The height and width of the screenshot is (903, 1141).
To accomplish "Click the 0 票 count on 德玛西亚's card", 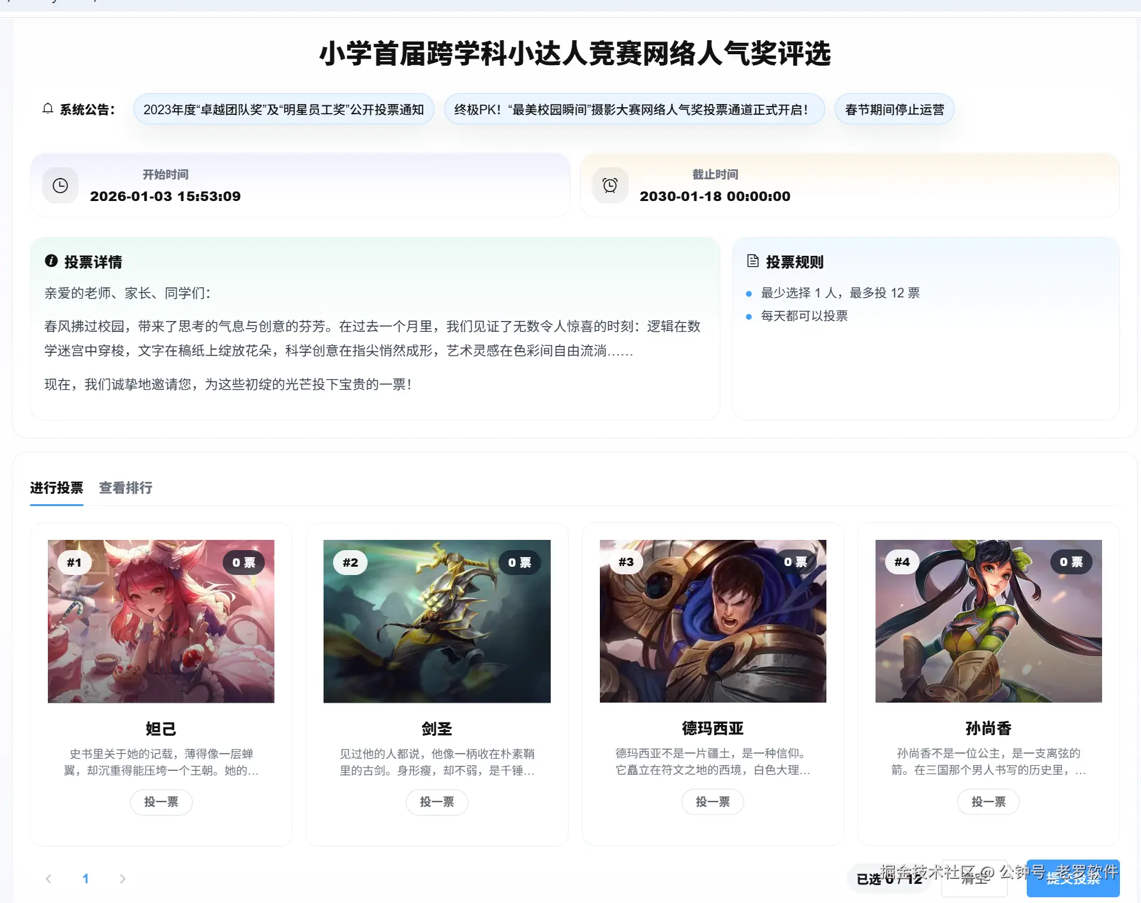I will tap(796, 562).
